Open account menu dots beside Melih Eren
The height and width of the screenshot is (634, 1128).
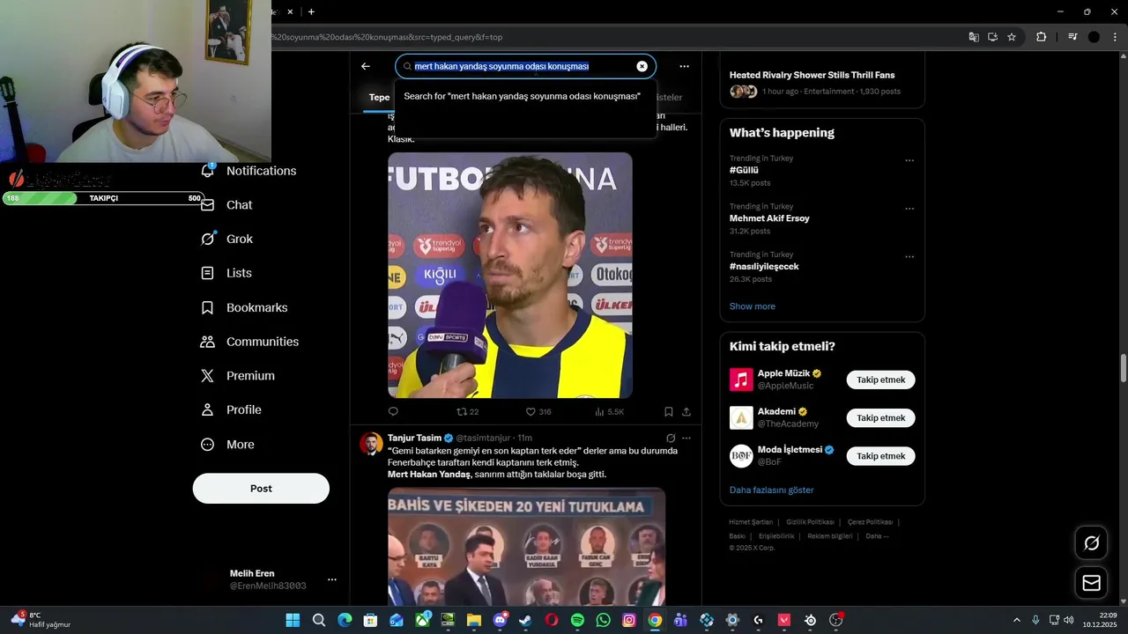coord(332,579)
